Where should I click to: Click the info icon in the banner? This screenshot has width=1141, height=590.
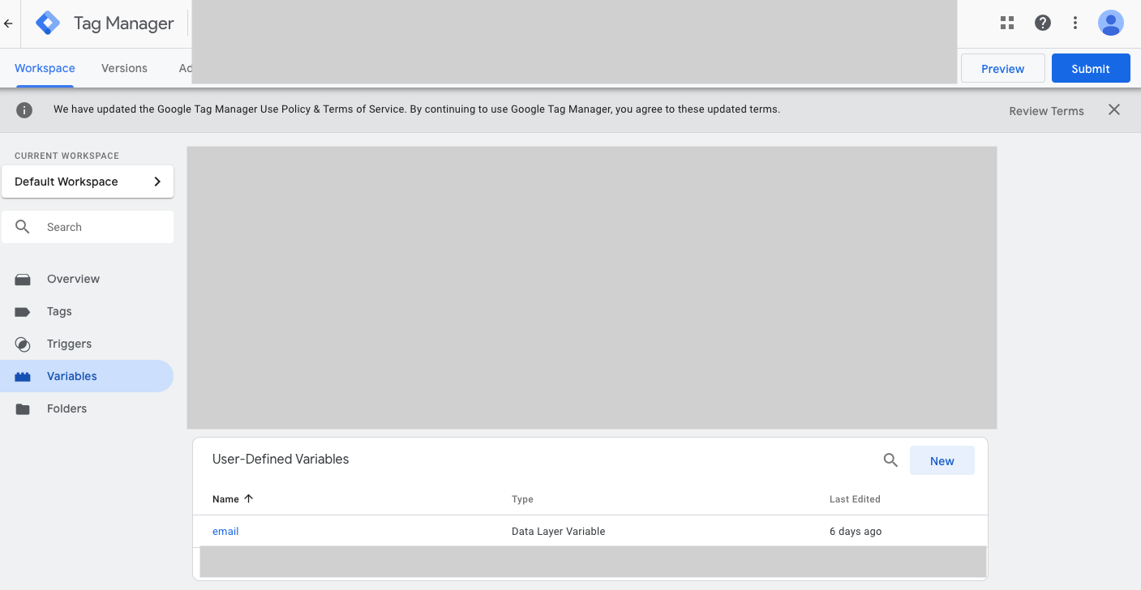coord(24,110)
